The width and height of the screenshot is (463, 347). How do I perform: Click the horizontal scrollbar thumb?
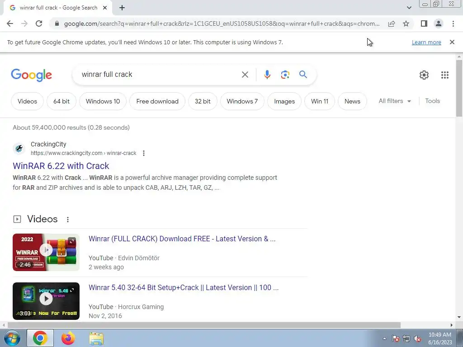pyautogui.click(x=204, y=325)
